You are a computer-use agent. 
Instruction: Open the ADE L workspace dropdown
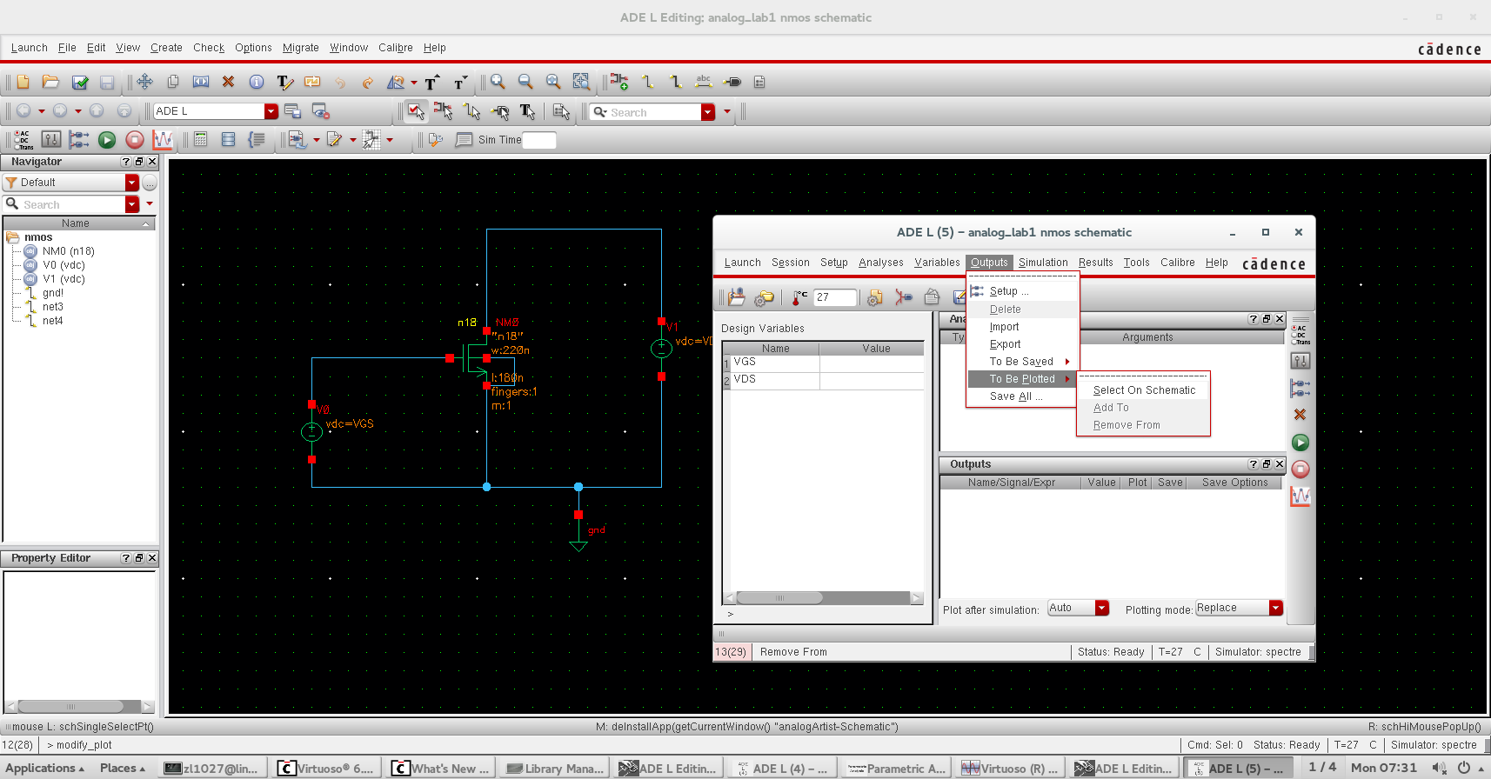[x=271, y=111]
